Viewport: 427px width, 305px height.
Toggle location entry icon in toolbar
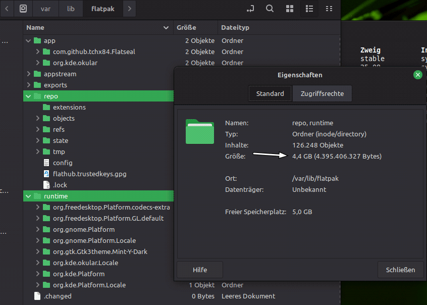click(250, 9)
